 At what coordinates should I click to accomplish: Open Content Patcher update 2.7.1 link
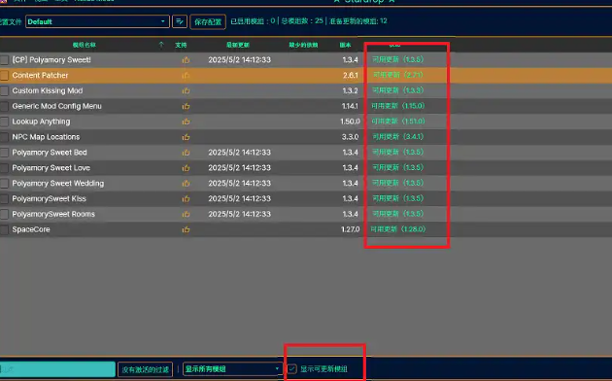(x=397, y=75)
